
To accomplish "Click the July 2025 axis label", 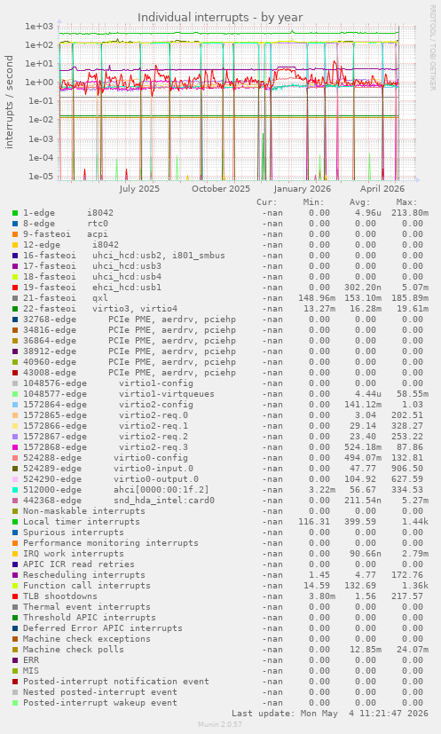I will point(139,189).
